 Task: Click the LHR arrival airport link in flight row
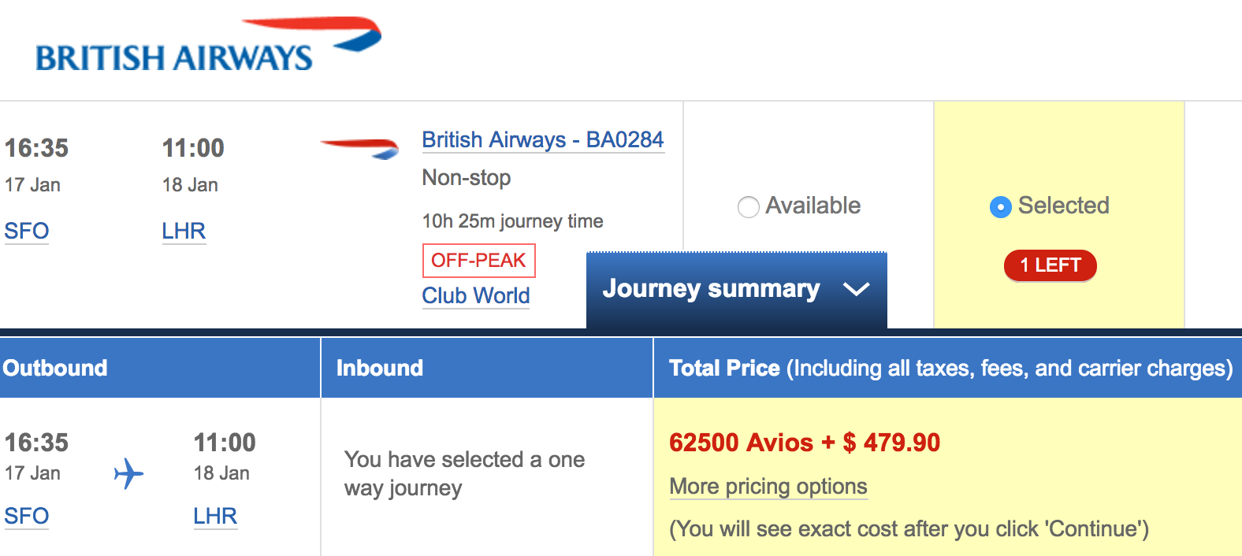pyautogui.click(x=184, y=232)
